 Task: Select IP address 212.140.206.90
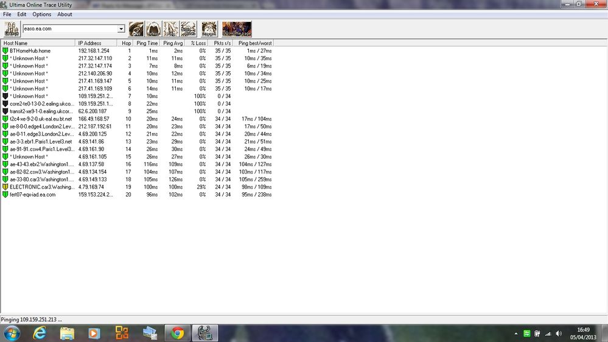coord(95,74)
